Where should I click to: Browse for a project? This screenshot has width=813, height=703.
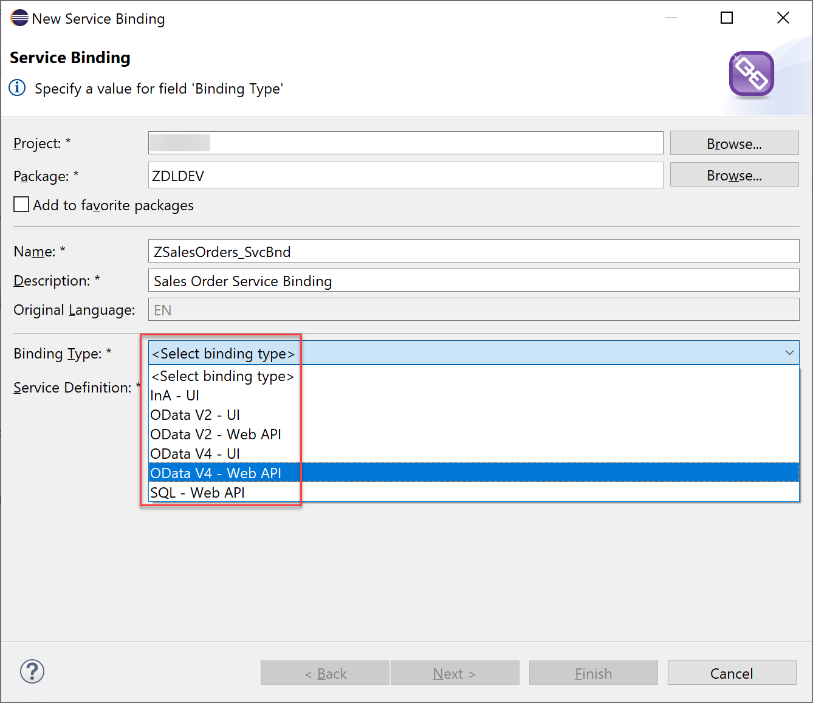pos(734,143)
